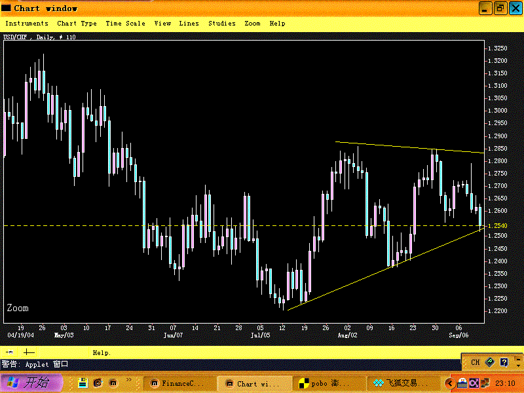Open the Studies menu
This screenshot has width=524, height=393.
click(221, 23)
